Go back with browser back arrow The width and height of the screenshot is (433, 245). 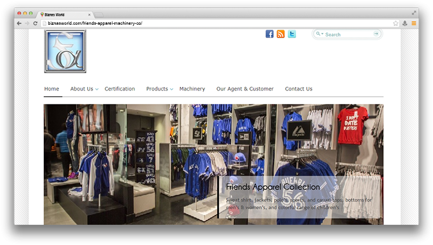point(19,23)
